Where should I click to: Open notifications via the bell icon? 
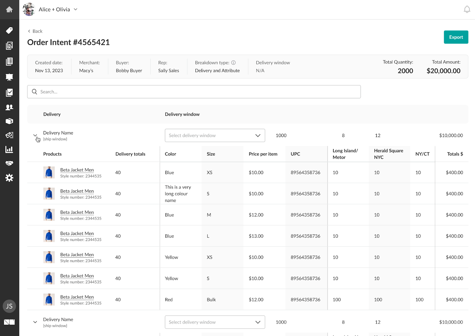467,9
